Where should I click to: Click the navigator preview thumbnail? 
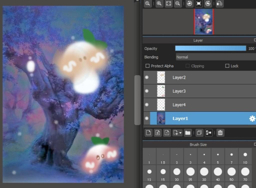pyautogui.click(x=204, y=22)
